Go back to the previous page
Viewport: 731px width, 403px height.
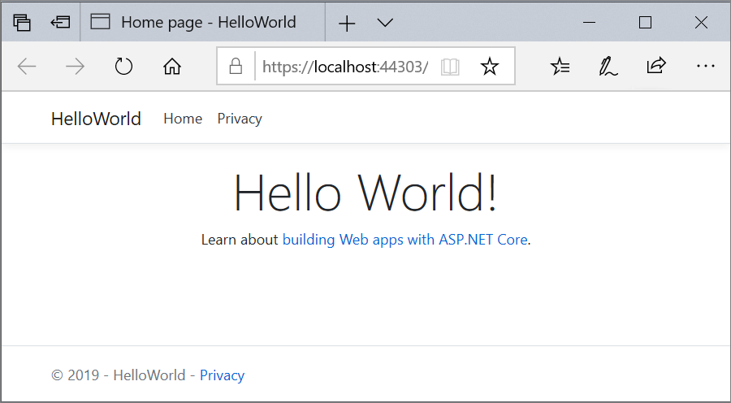[x=27, y=67]
